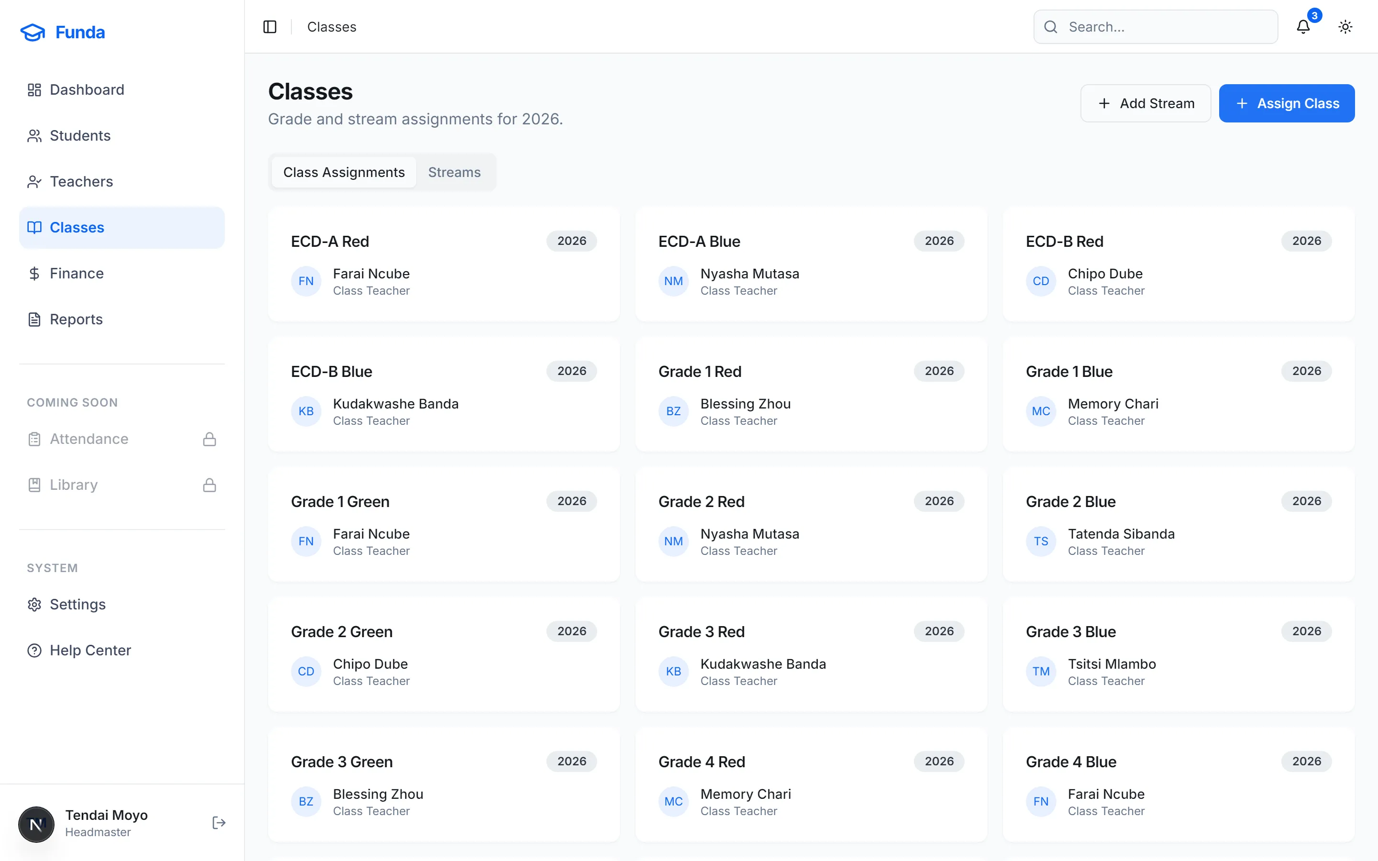
Task: Open the Grade 1 Green card
Action: pos(444,524)
